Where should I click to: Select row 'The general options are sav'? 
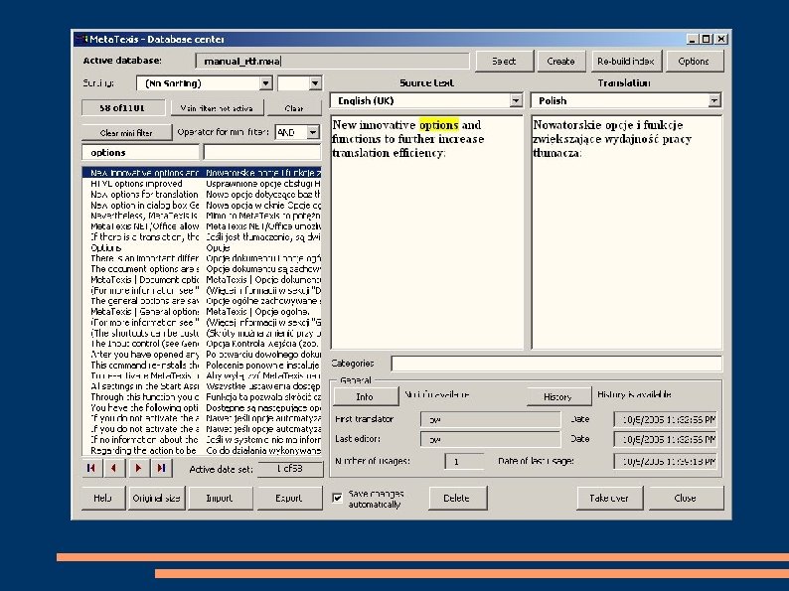pos(202,301)
